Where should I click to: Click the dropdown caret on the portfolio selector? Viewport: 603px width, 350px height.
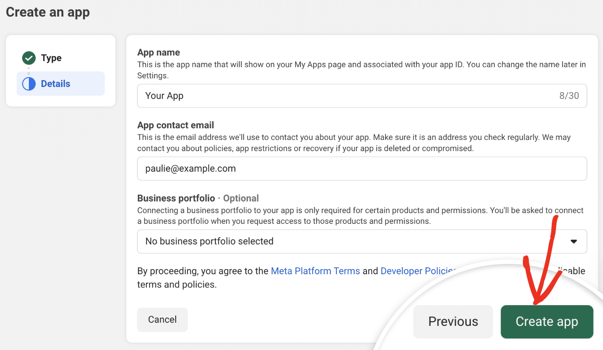pyautogui.click(x=574, y=242)
